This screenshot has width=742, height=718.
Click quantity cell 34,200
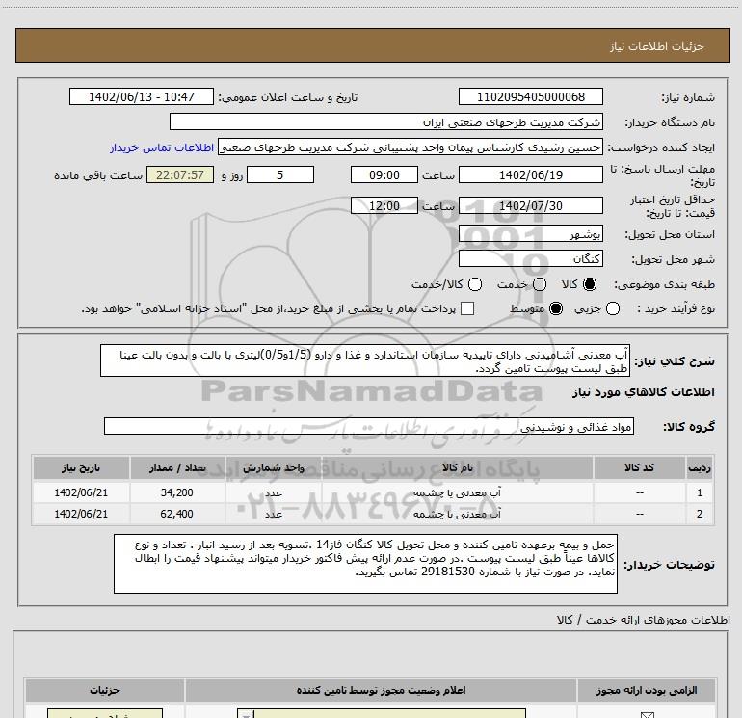click(176, 492)
